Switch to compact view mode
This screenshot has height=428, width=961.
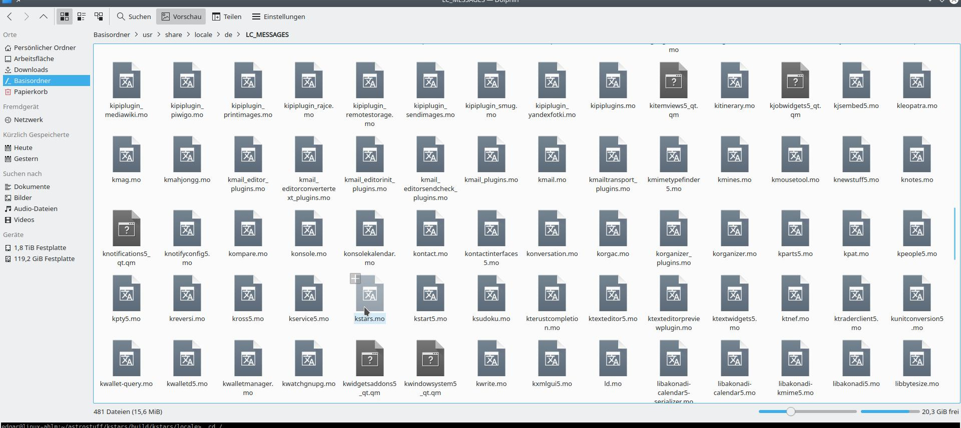click(81, 16)
